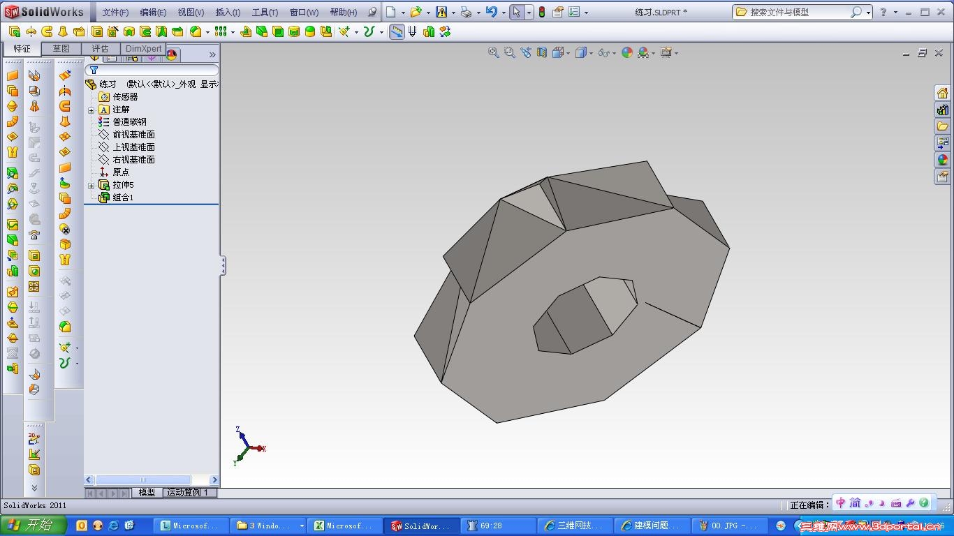The height and width of the screenshot is (536, 954).
Task: Expand the 拉伸5 feature node
Action: coord(91,186)
